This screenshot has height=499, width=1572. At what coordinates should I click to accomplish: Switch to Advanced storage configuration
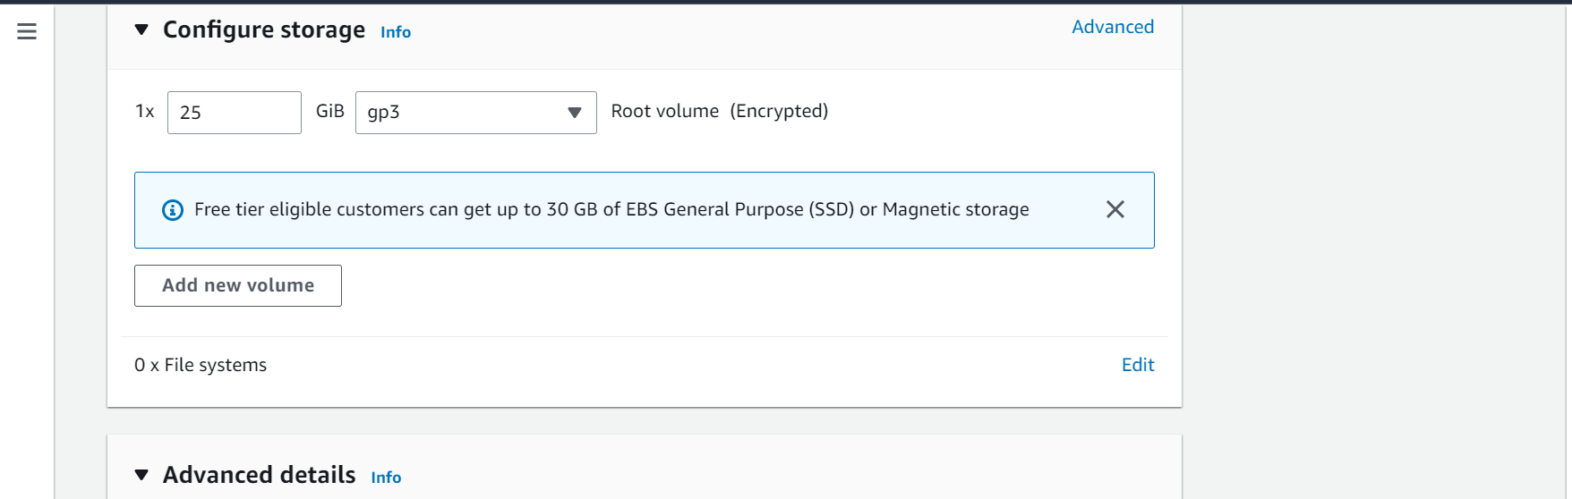tap(1113, 27)
